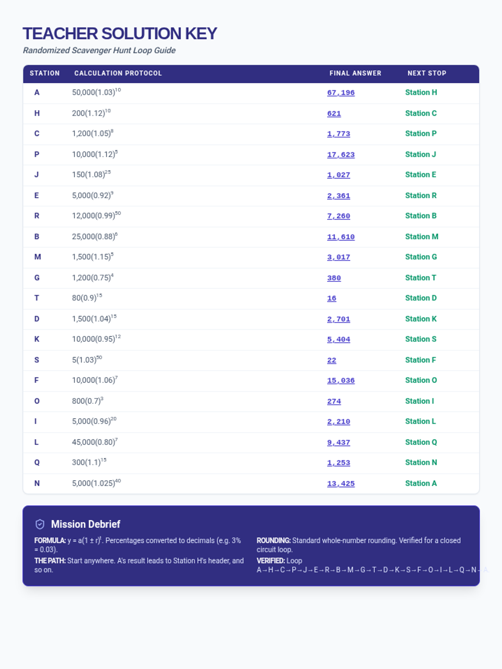Click the Mission Debrief shield icon
The height and width of the screenshot is (669, 502).
[x=40, y=524]
